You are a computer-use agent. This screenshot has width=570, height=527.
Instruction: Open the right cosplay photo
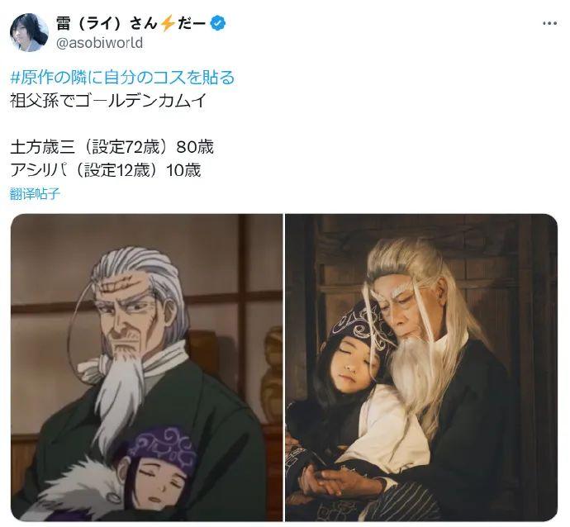pos(421,368)
